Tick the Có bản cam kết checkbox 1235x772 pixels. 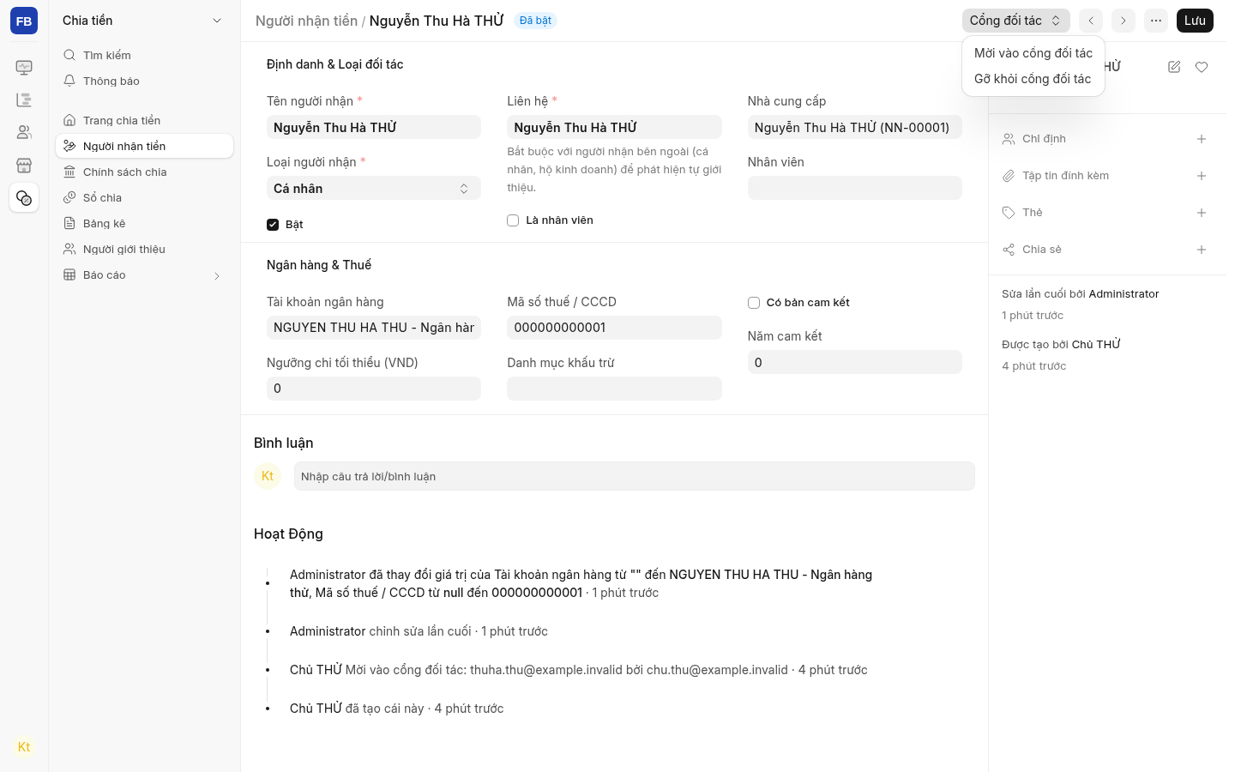754,303
